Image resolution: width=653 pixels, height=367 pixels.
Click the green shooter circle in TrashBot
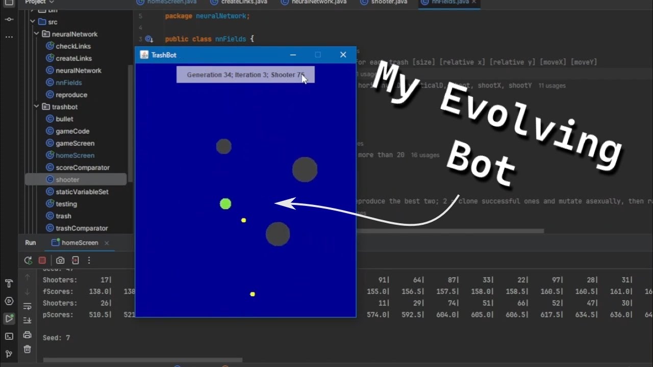[225, 204]
